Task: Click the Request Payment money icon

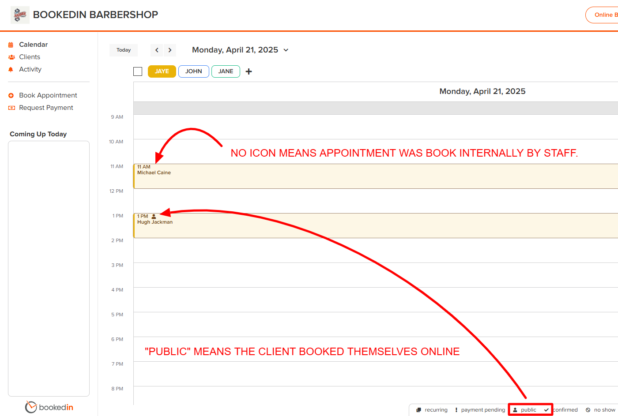Action: (11, 108)
